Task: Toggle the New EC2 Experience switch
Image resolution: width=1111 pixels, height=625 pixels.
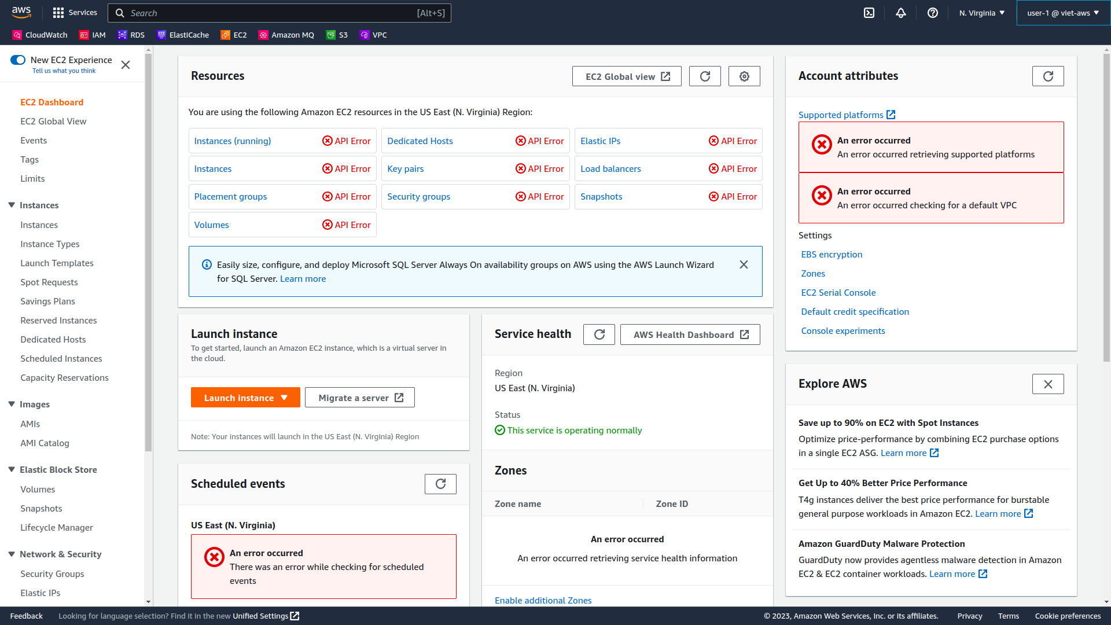Action: (18, 60)
